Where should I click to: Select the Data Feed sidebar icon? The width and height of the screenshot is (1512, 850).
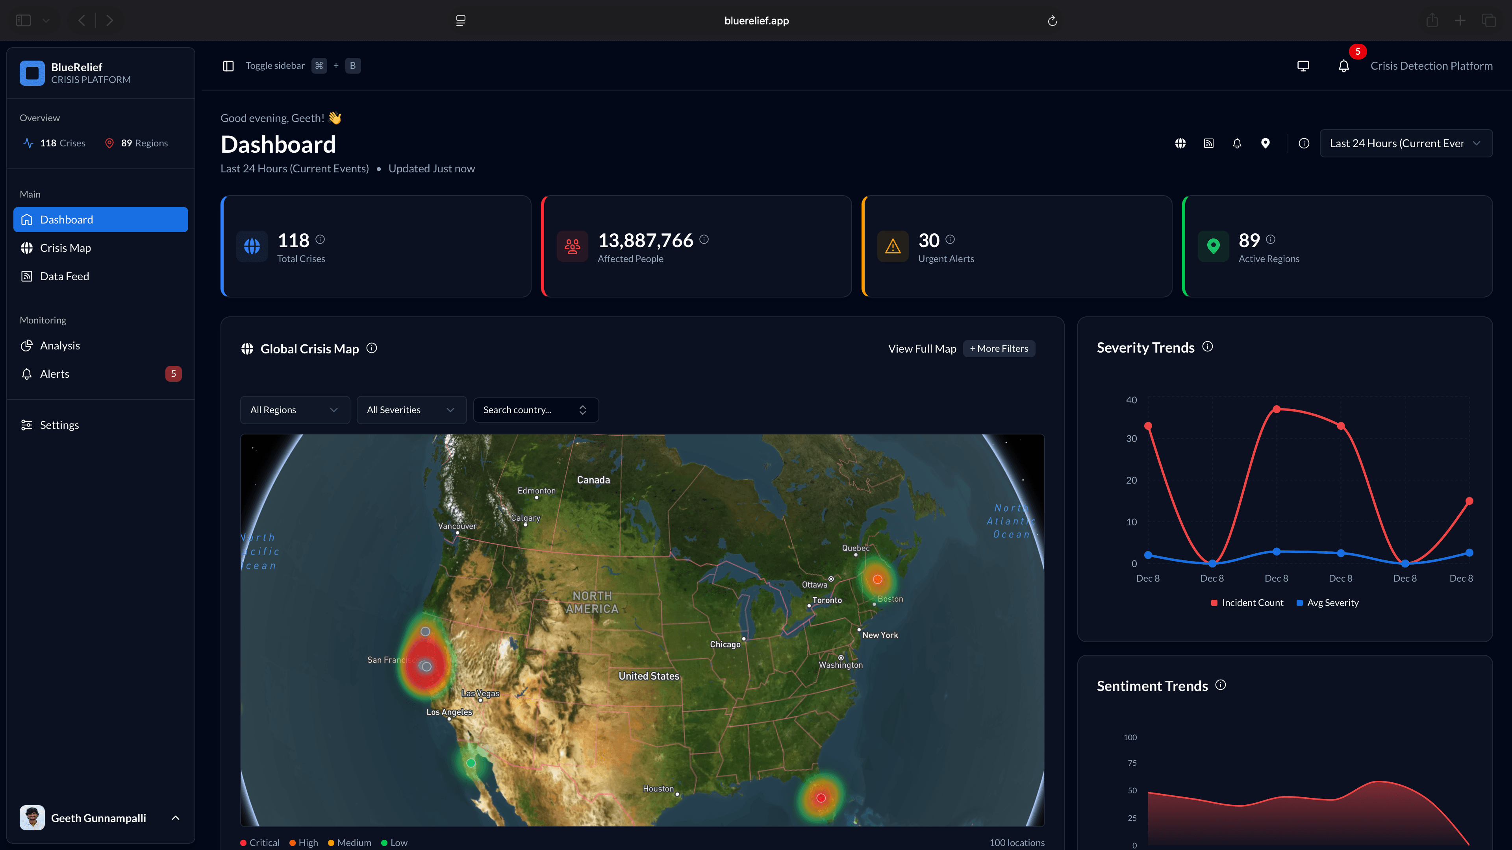pyautogui.click(x=27, y=276)
